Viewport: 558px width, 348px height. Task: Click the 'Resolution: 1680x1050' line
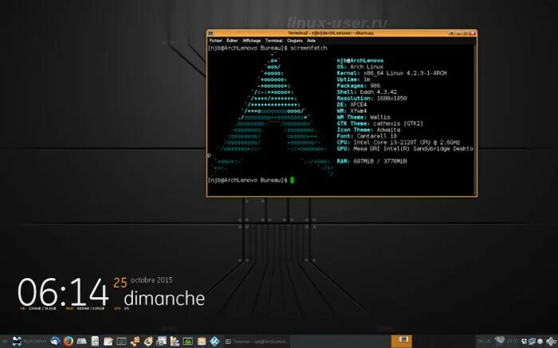(371, 98)
